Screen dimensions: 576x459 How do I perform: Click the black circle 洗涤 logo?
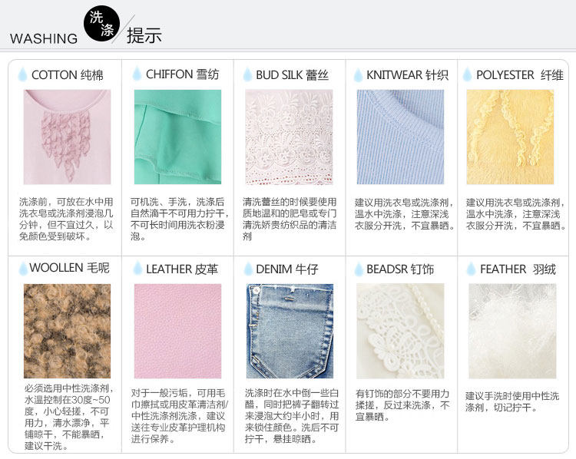coord(101,24)
